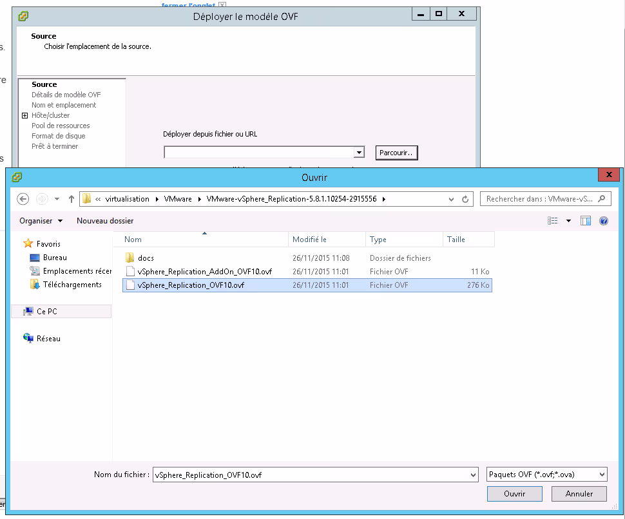Toggle the preview pane icon
The image size is (625, 519).
(586, 221)
